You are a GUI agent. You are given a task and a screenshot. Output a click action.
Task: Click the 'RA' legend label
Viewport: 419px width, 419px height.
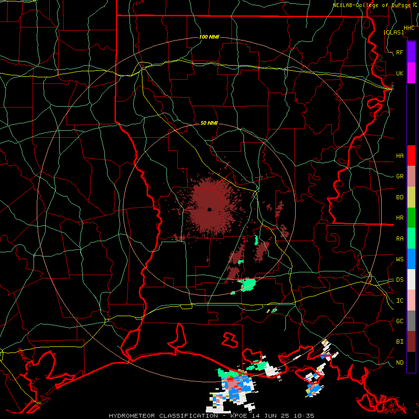pos(400,238)
